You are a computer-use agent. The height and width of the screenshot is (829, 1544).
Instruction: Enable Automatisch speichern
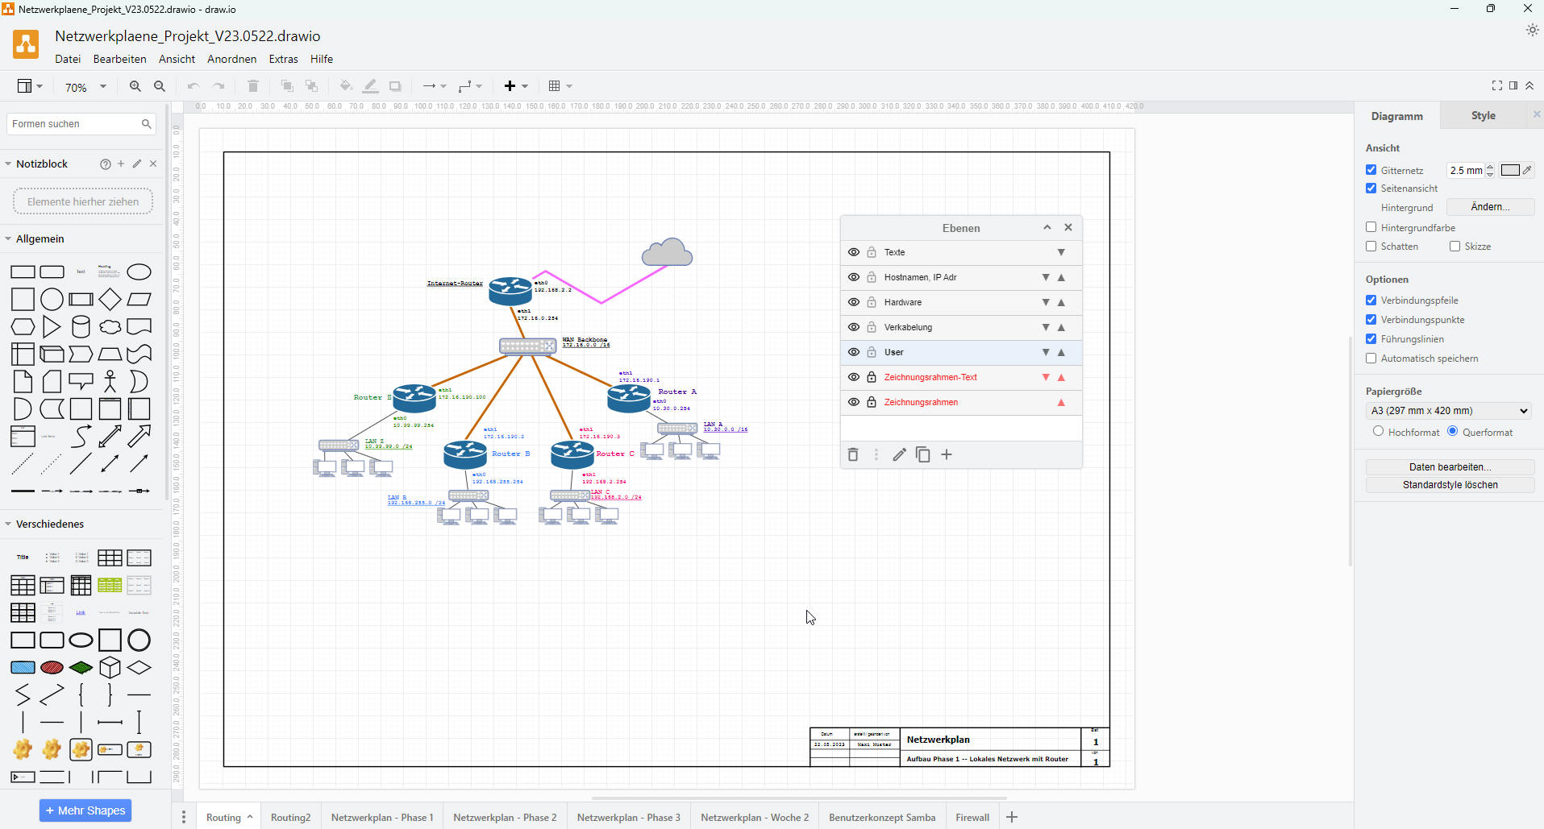[1371, 359]
